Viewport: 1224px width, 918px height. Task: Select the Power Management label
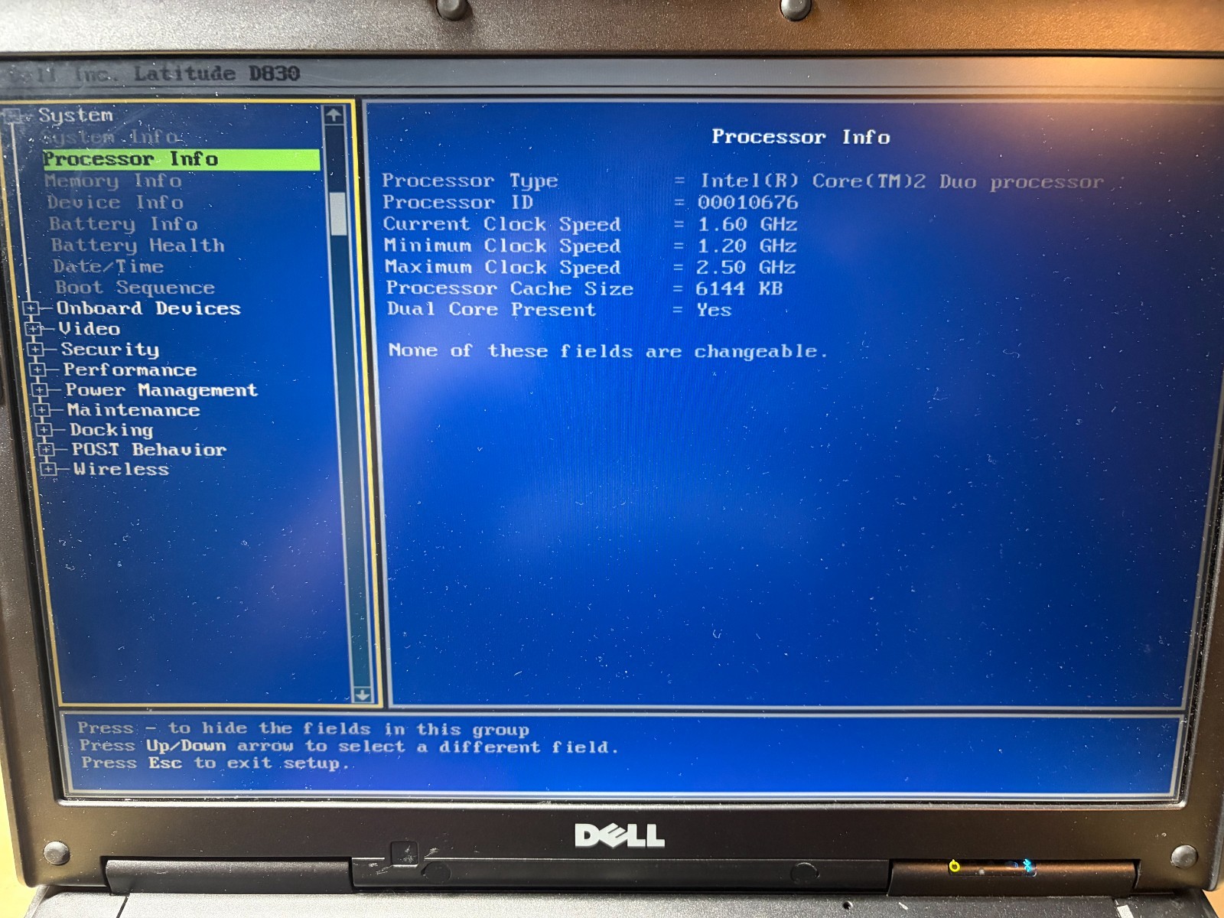(162, 390)
